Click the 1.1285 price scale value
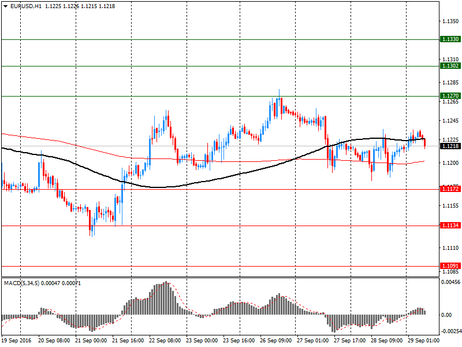 [450, 82]
